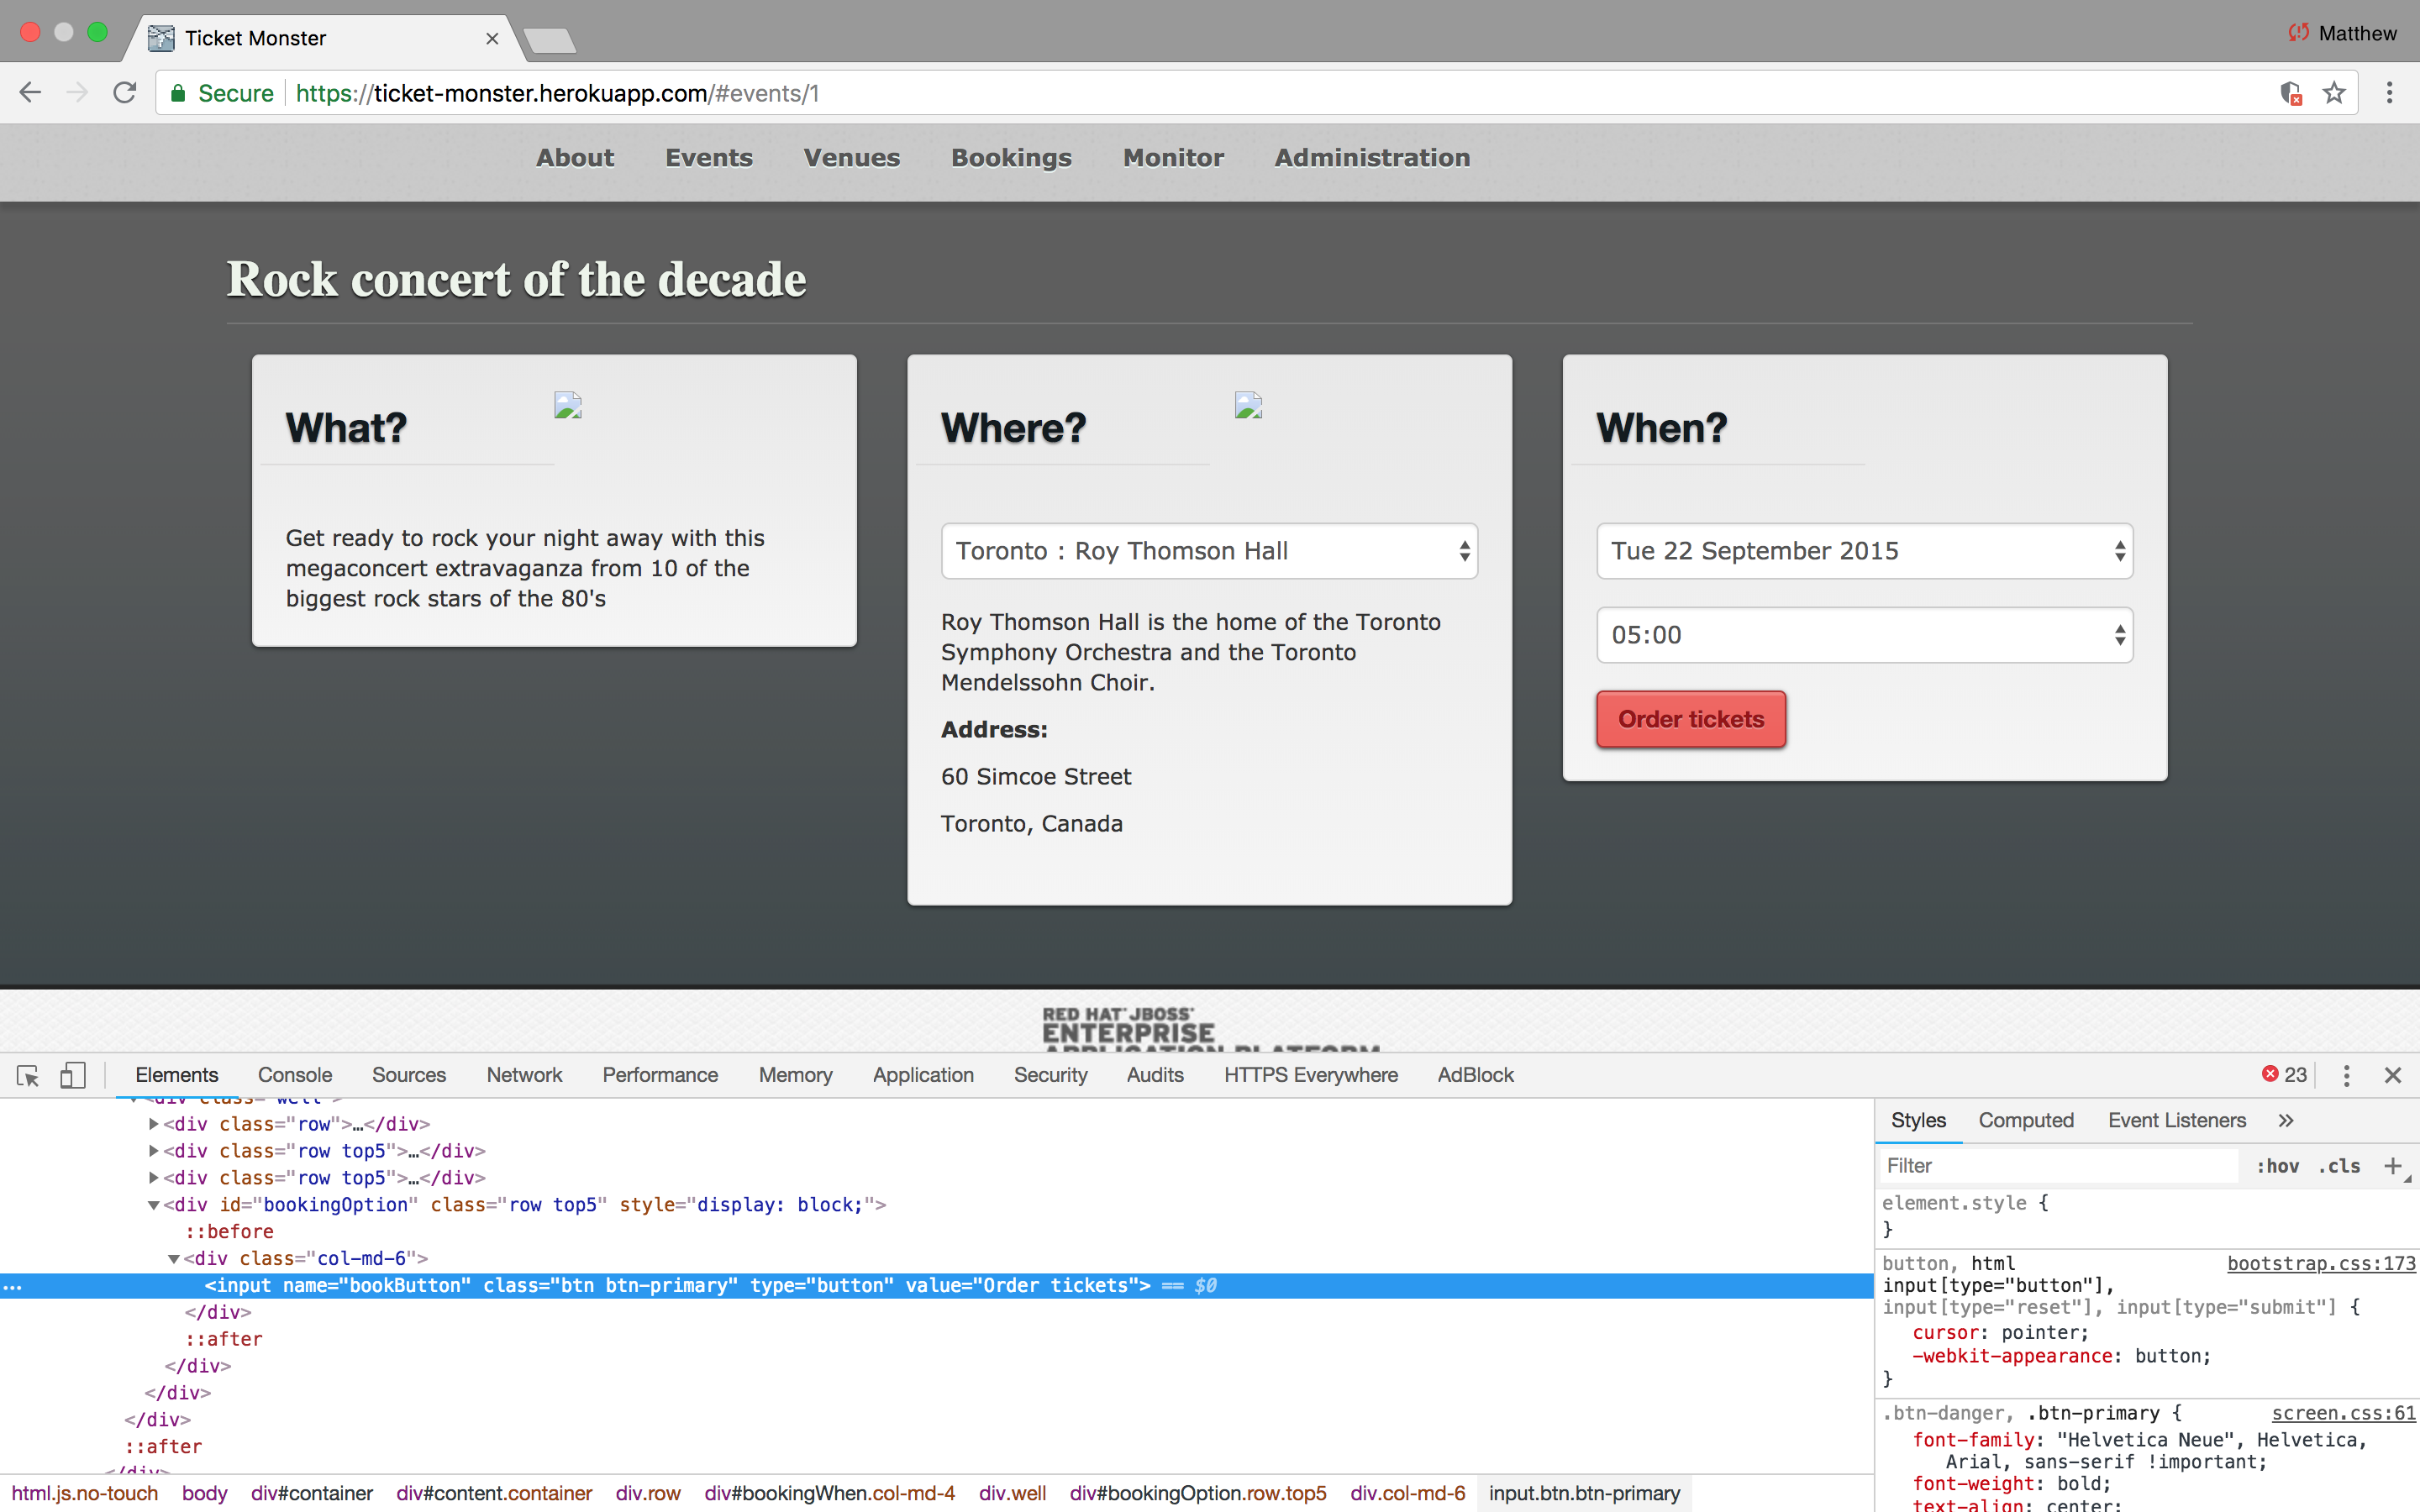Open the Chrome three-dot menu

click(2389, 93)
